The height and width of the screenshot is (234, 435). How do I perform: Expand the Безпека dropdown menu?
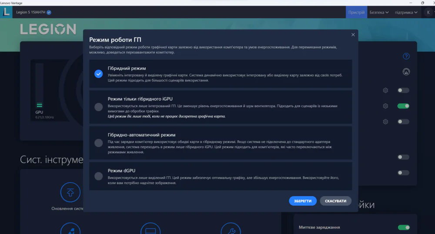point(379,12)
